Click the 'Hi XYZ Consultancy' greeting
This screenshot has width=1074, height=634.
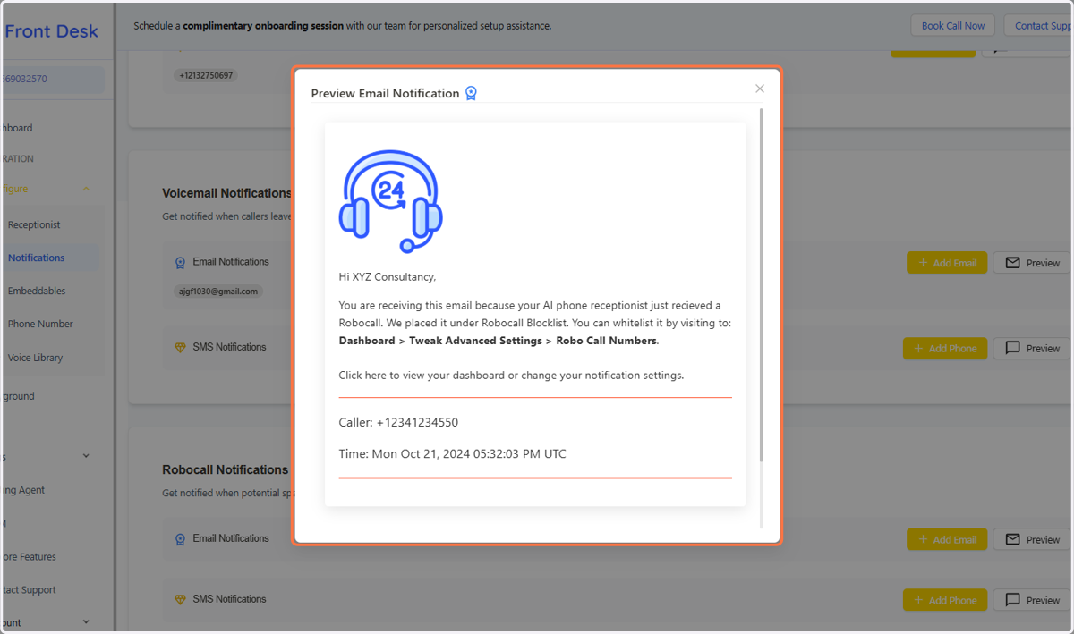387,277
